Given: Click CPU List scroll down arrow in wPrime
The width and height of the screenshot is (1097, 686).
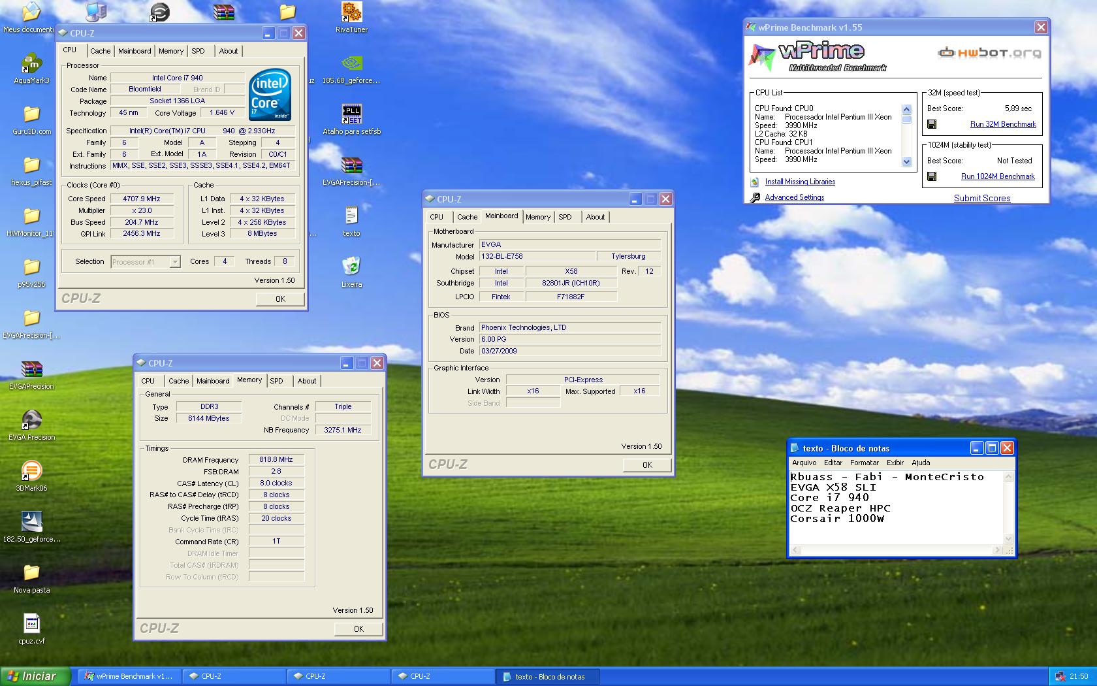Looking at the screenshot, I should 906,161.
